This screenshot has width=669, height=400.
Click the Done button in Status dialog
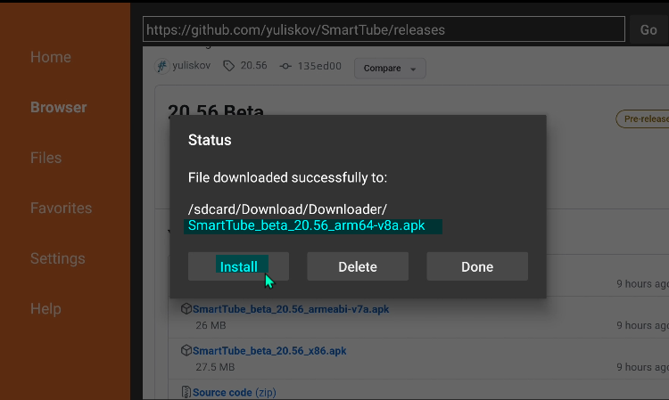click(x=477, y=266)
